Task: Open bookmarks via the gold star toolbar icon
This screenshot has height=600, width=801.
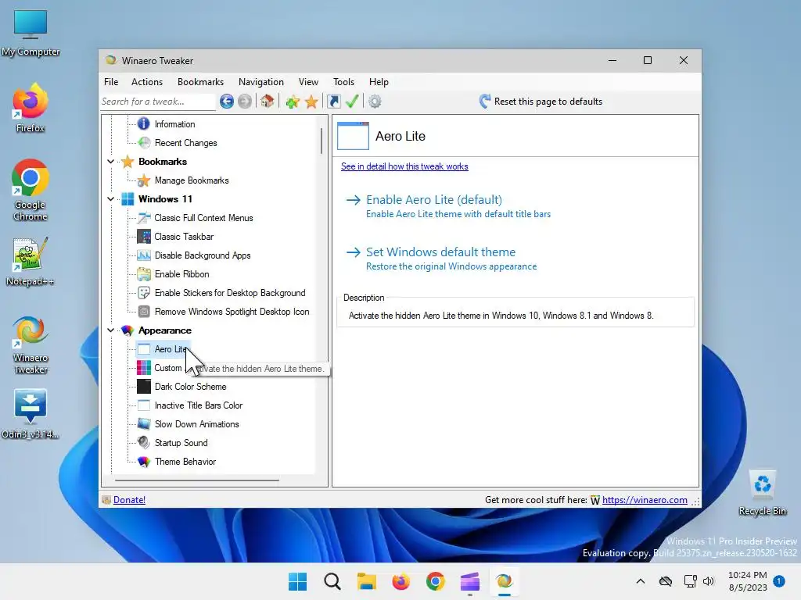Action: pos(311,102)
